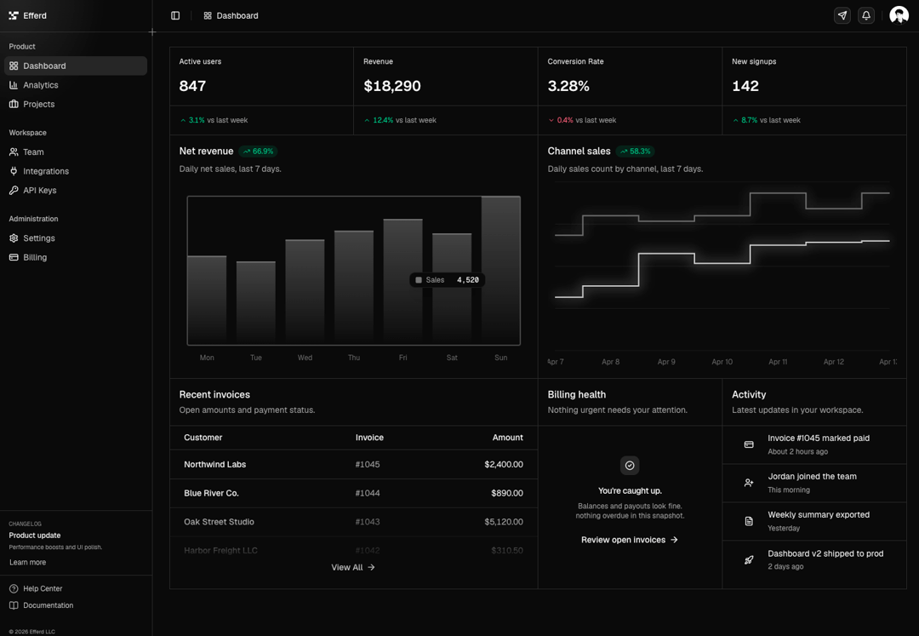The width and height of the screenshot is (919, 636).
Task: Click the document icon beside Weekly summary exported
Action: point(749,521)
